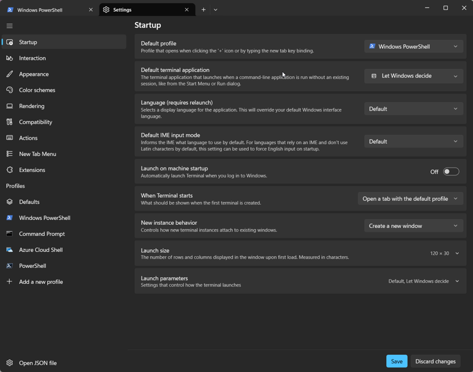Viewport: 473px width, 372px height.
Task: Click the Launch parameters row title
Action: click(164, 278)
